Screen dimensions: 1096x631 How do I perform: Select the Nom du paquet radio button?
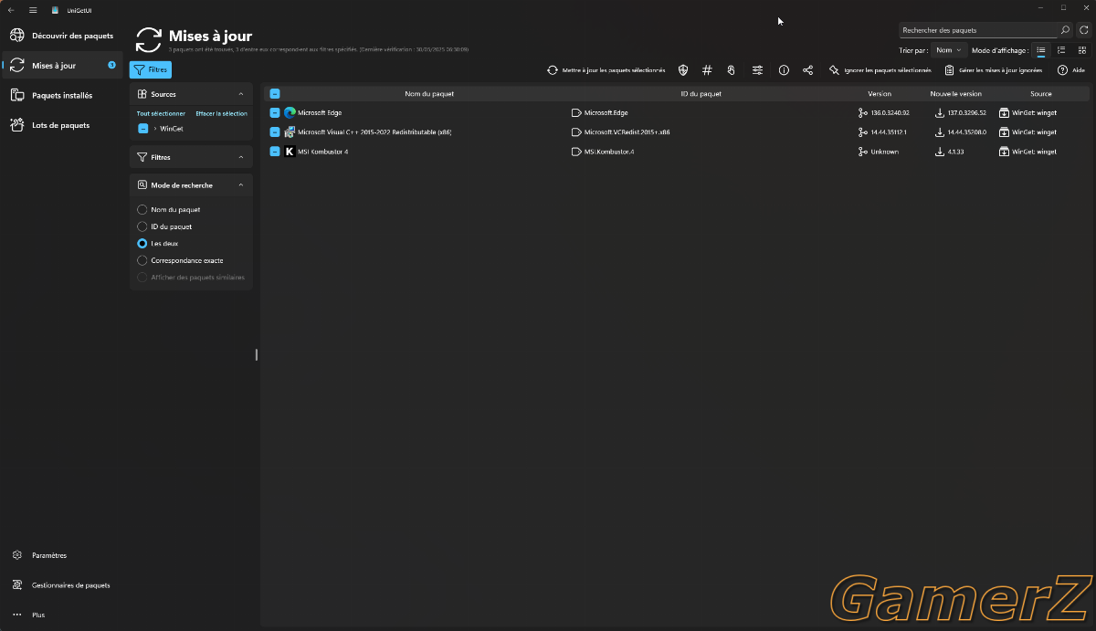click(142, 210)
